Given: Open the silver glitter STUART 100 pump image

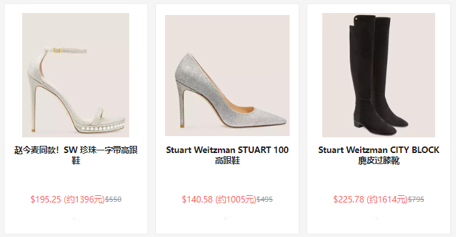Looking at the screenshot, I should 227,76.
